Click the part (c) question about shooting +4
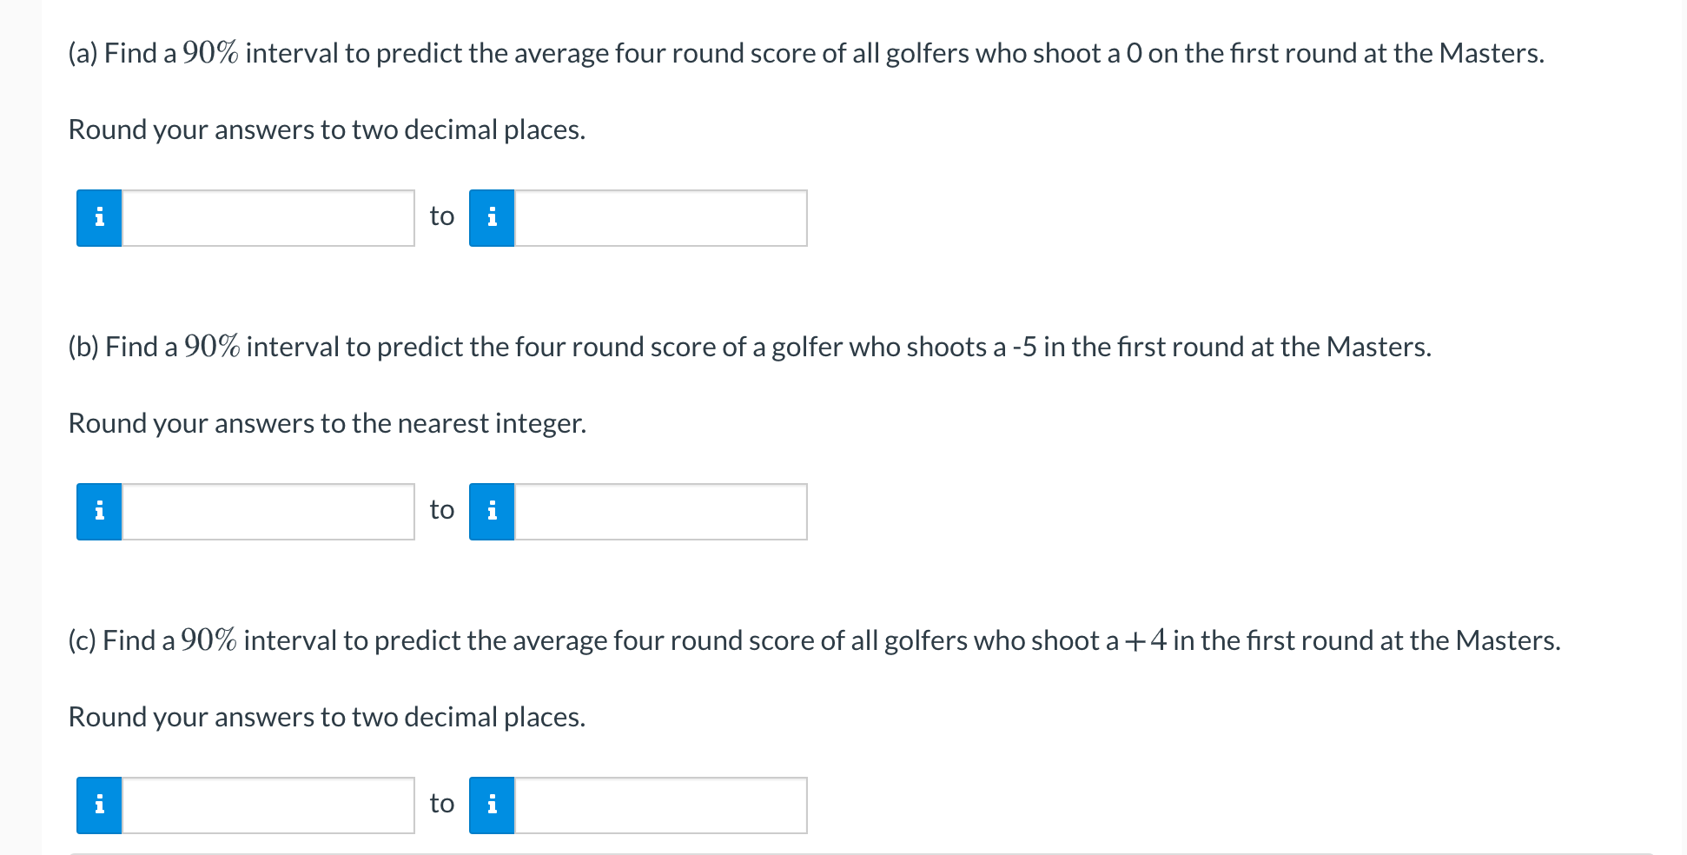 [814, 641]
